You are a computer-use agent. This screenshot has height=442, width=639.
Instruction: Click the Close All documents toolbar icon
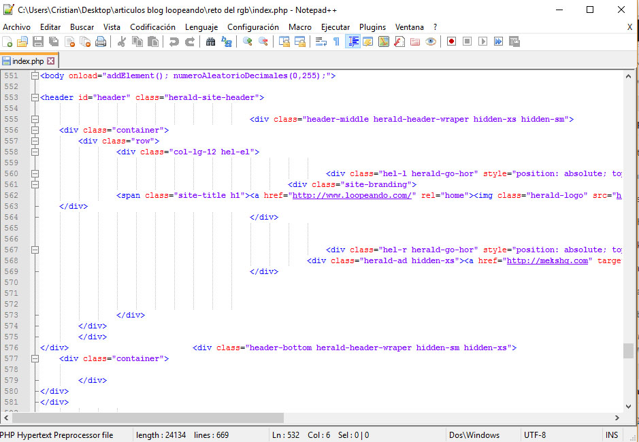(85, 41)
